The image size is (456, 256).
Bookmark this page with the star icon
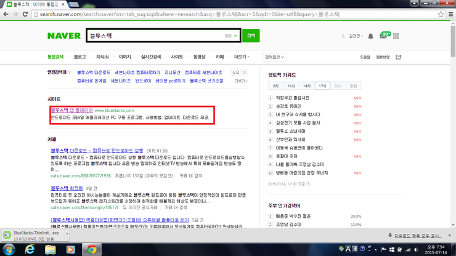click(x=441, y=14)
